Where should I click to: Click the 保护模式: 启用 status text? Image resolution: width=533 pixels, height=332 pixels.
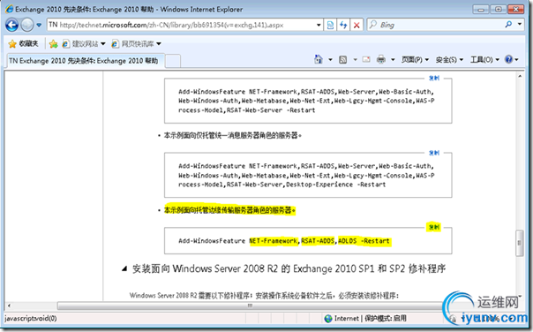[x=386, y=319]
